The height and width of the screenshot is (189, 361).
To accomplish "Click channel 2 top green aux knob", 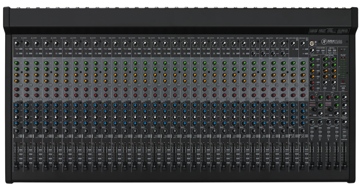I will tap(26, 63).
